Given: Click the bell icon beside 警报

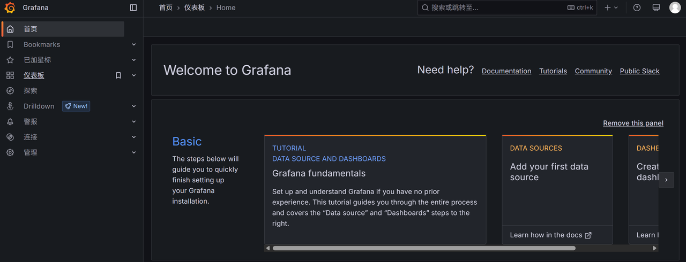Looking at the screenshot, I should point(10,121).
